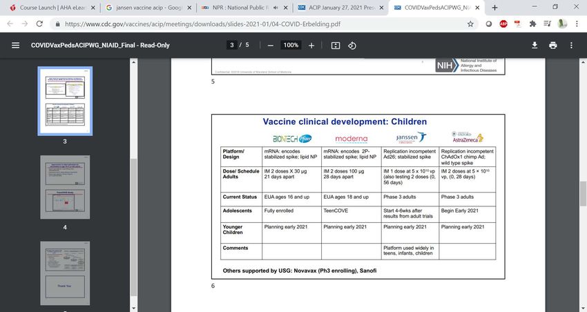The height and width of the screenshot is (312, 587).
Task: Switch to Course Launch AHA eLearning tab
Action: [x=51, y=8]
